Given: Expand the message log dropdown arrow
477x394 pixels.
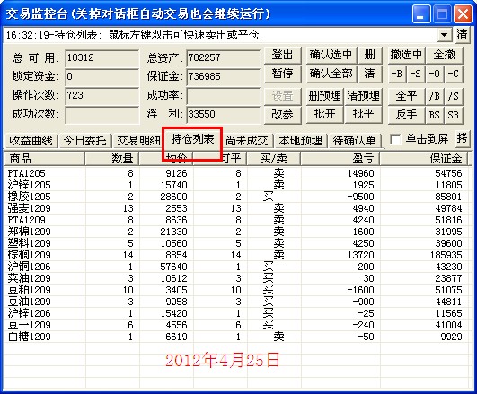Looking at the screenshot, I should [x=445, y=35].
